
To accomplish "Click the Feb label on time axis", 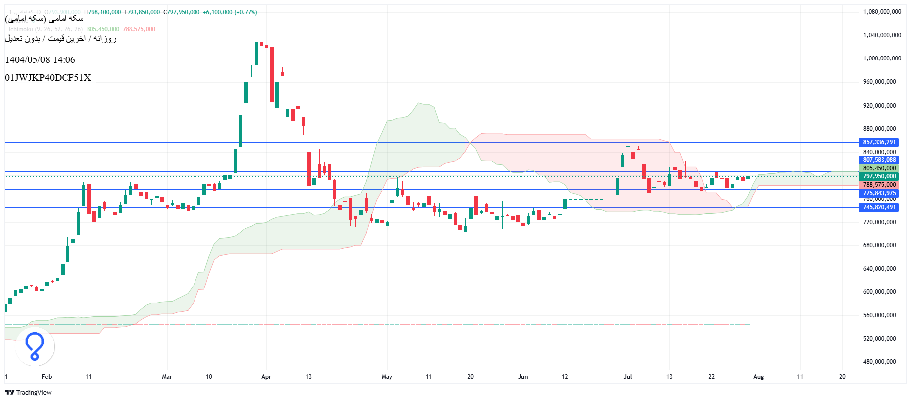I will pyautogui.click(x=47, y=377).
